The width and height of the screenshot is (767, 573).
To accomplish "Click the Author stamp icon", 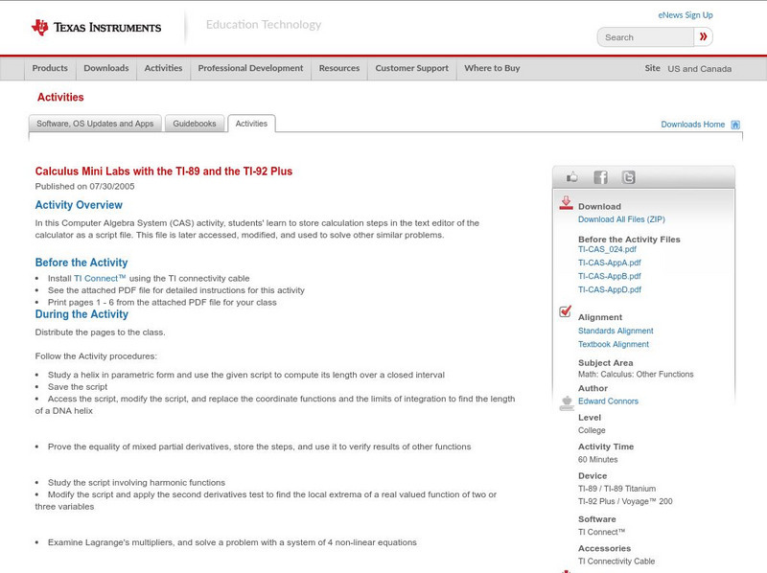I will [567, 402].
